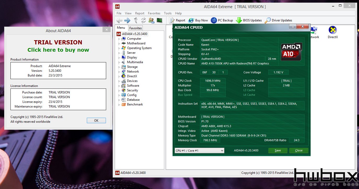Click the Report toolbar button
359x189 pixels.
177,20
